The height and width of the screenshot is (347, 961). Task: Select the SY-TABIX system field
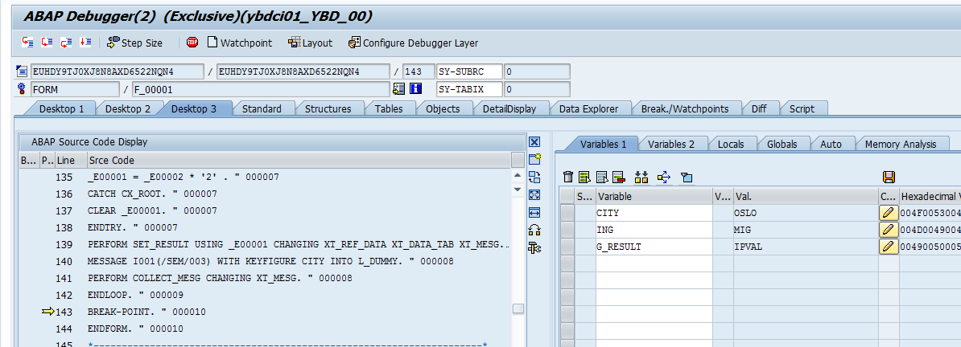469,89
